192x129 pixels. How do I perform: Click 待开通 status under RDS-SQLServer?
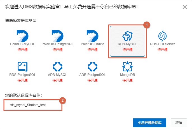click(x=162, y=50)
